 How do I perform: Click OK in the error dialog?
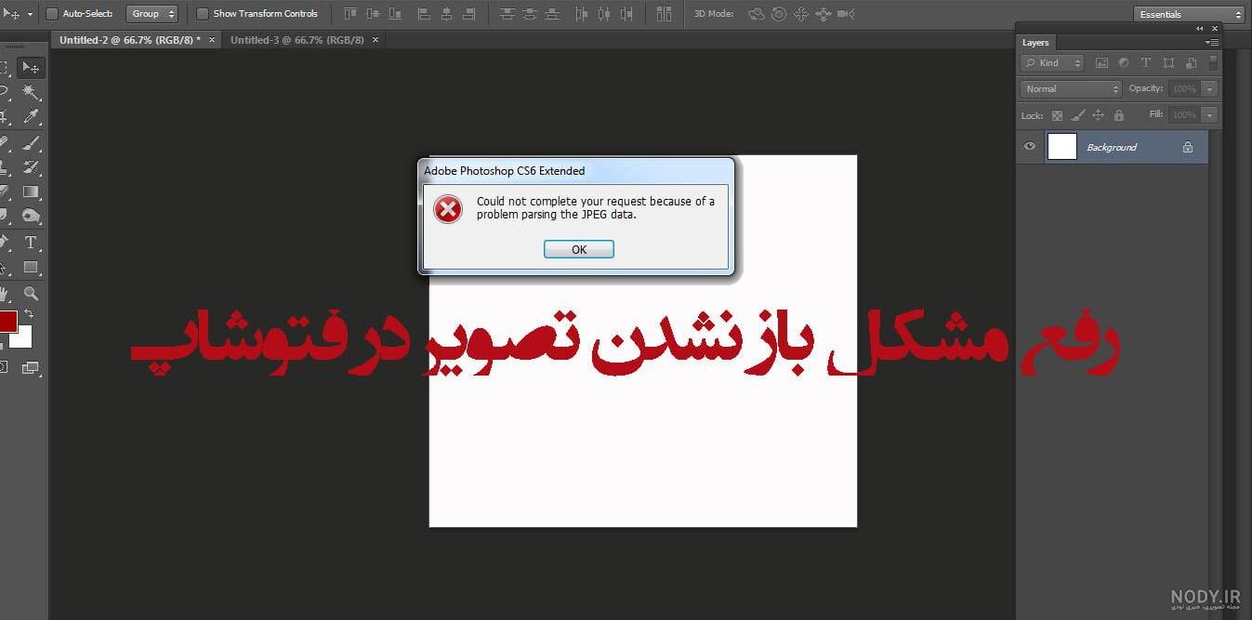[x=579, y=249]
